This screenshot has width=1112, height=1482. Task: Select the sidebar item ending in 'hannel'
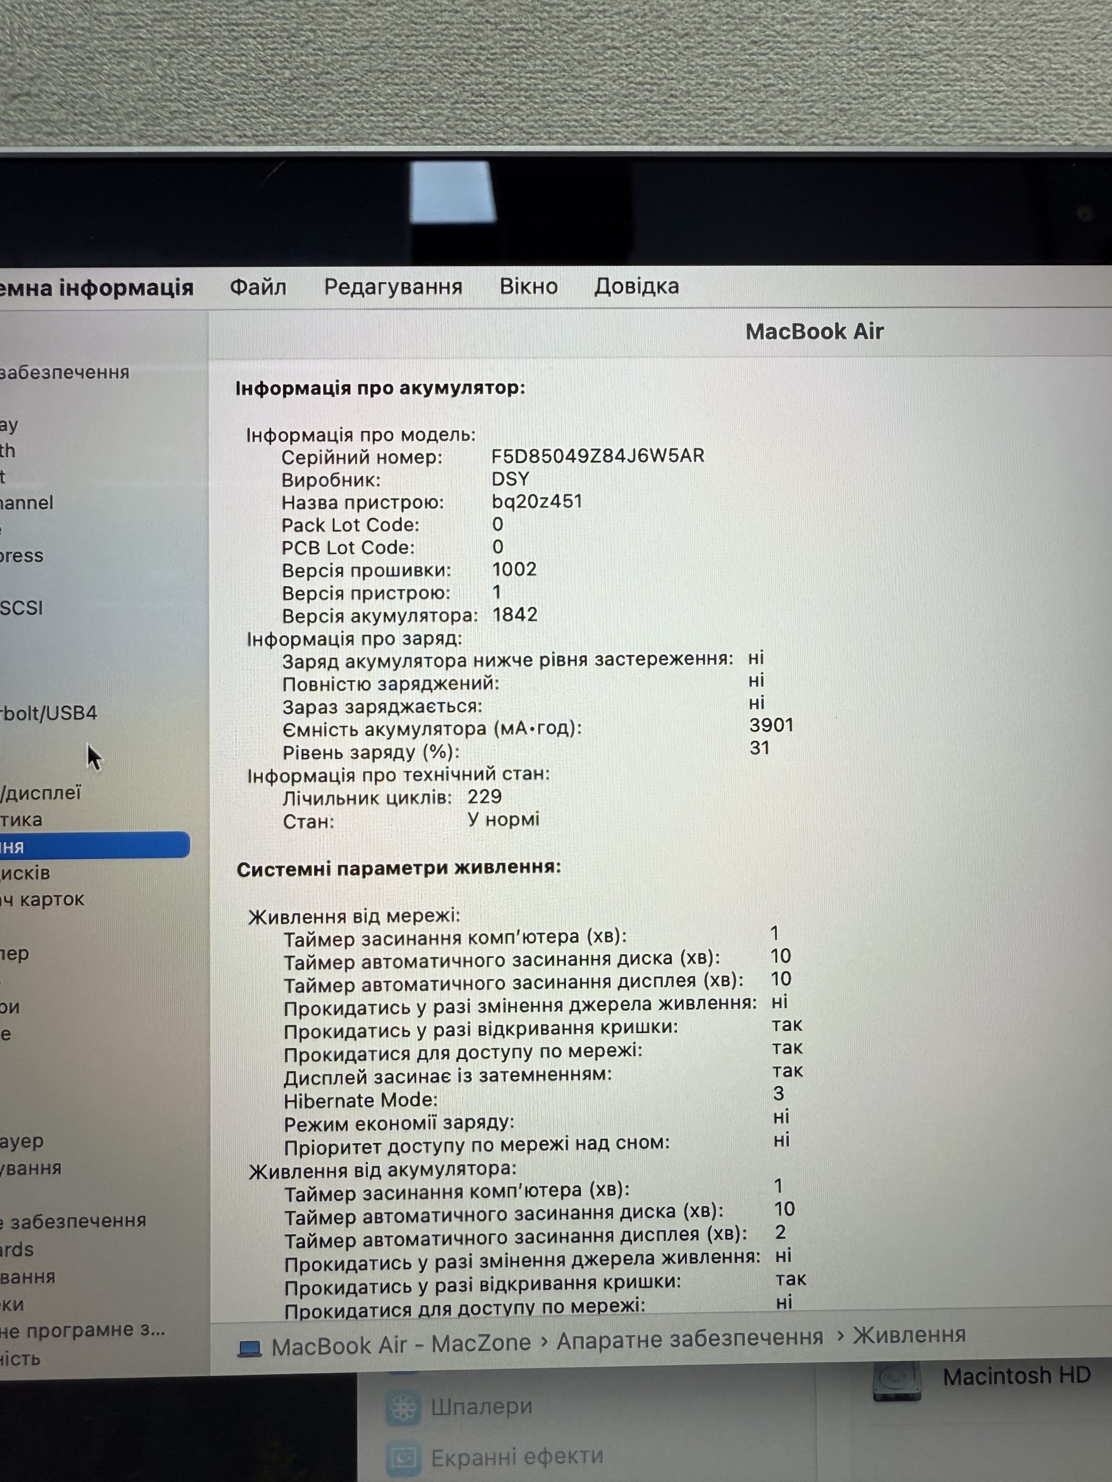click(27, 502)
